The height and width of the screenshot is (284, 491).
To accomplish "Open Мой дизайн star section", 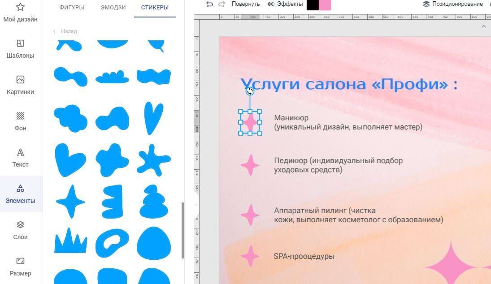I will 20,13.
